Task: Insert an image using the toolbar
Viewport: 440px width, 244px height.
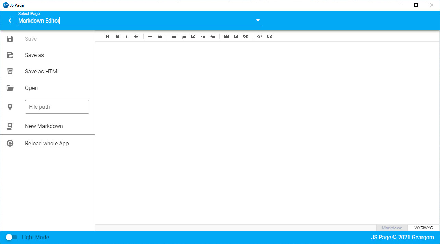Action: tap(236, 36)
